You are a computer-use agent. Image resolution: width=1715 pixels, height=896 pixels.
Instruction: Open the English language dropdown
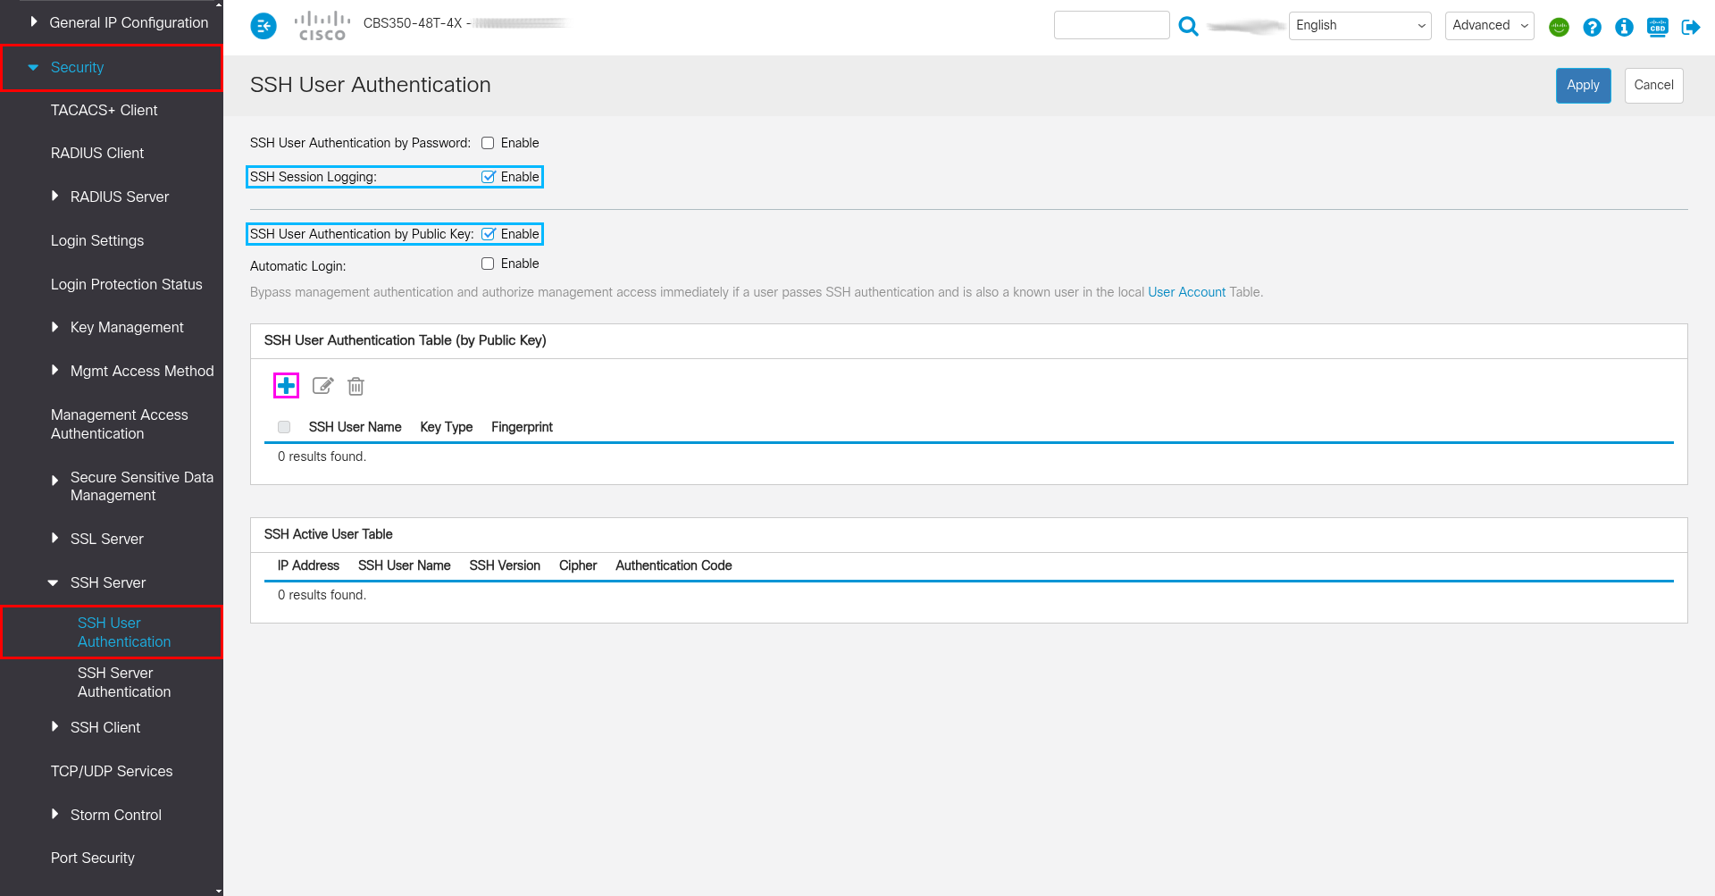1359,26
